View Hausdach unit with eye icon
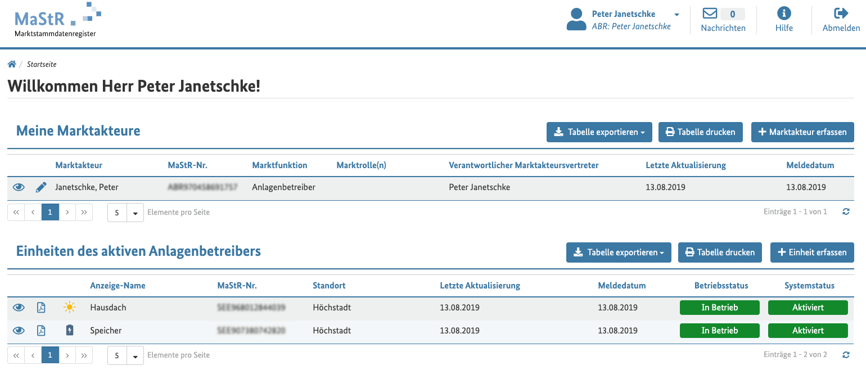Viewport: 866px width, 370px height. point(19,308)
